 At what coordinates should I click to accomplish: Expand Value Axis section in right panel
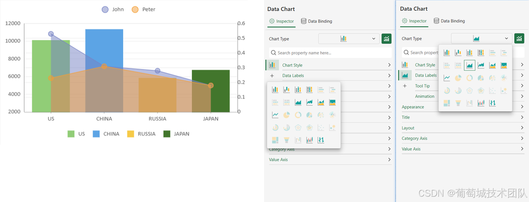(x=463, y=149)
